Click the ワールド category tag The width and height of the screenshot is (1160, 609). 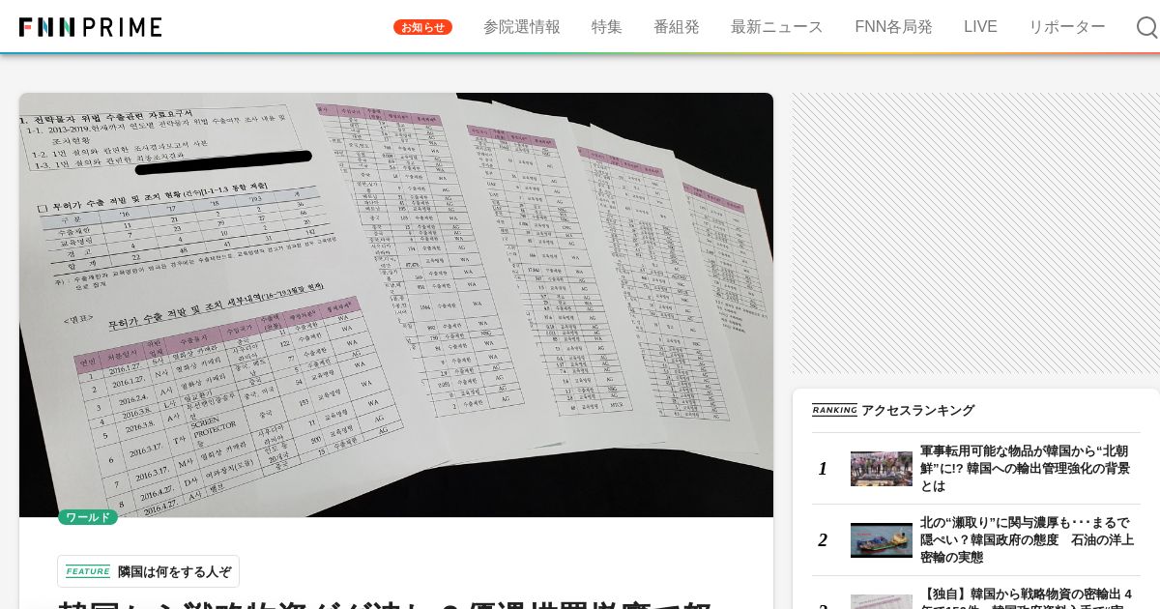(88, 517)
